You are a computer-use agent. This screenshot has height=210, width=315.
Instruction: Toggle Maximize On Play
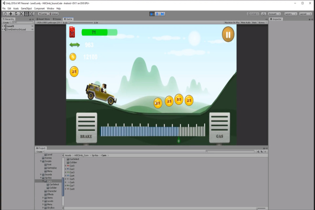232,23
